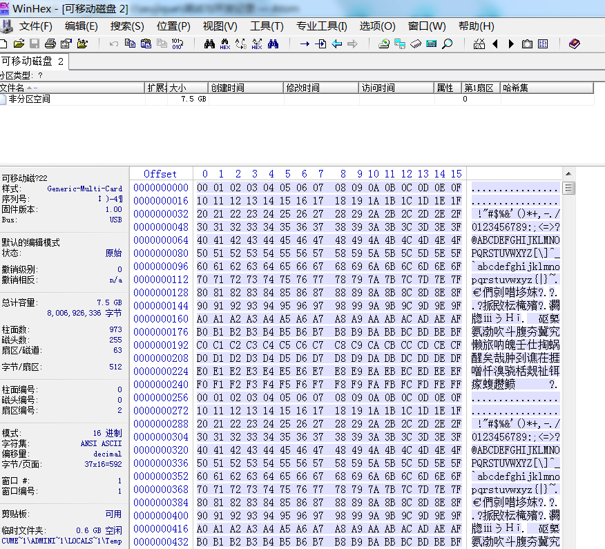Image resolution: width=605 pixels, height=549 pixels.
Task: Click the Clone Disk icon
Action: [x=400, y=44]
